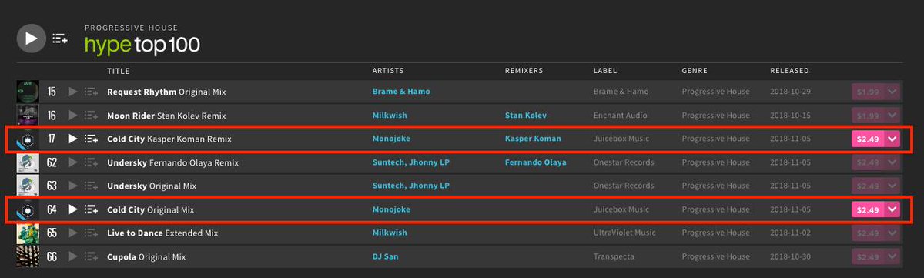Open price dropdown arrow for track 64
The image size is (924, 278).
tap(892, 209)
